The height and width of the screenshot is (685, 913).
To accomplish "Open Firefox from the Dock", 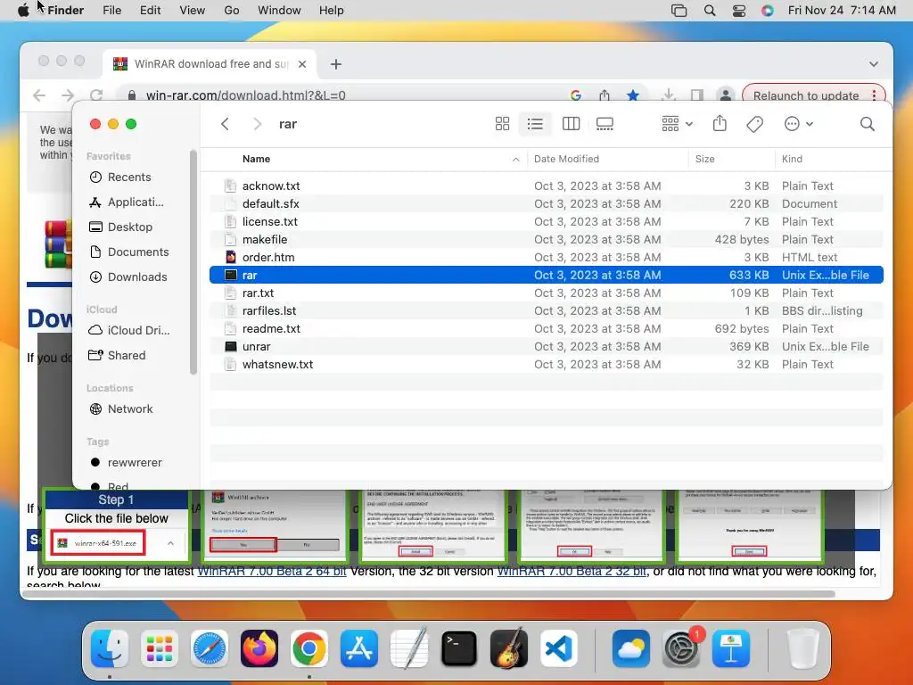I will (x=259, y=648).
